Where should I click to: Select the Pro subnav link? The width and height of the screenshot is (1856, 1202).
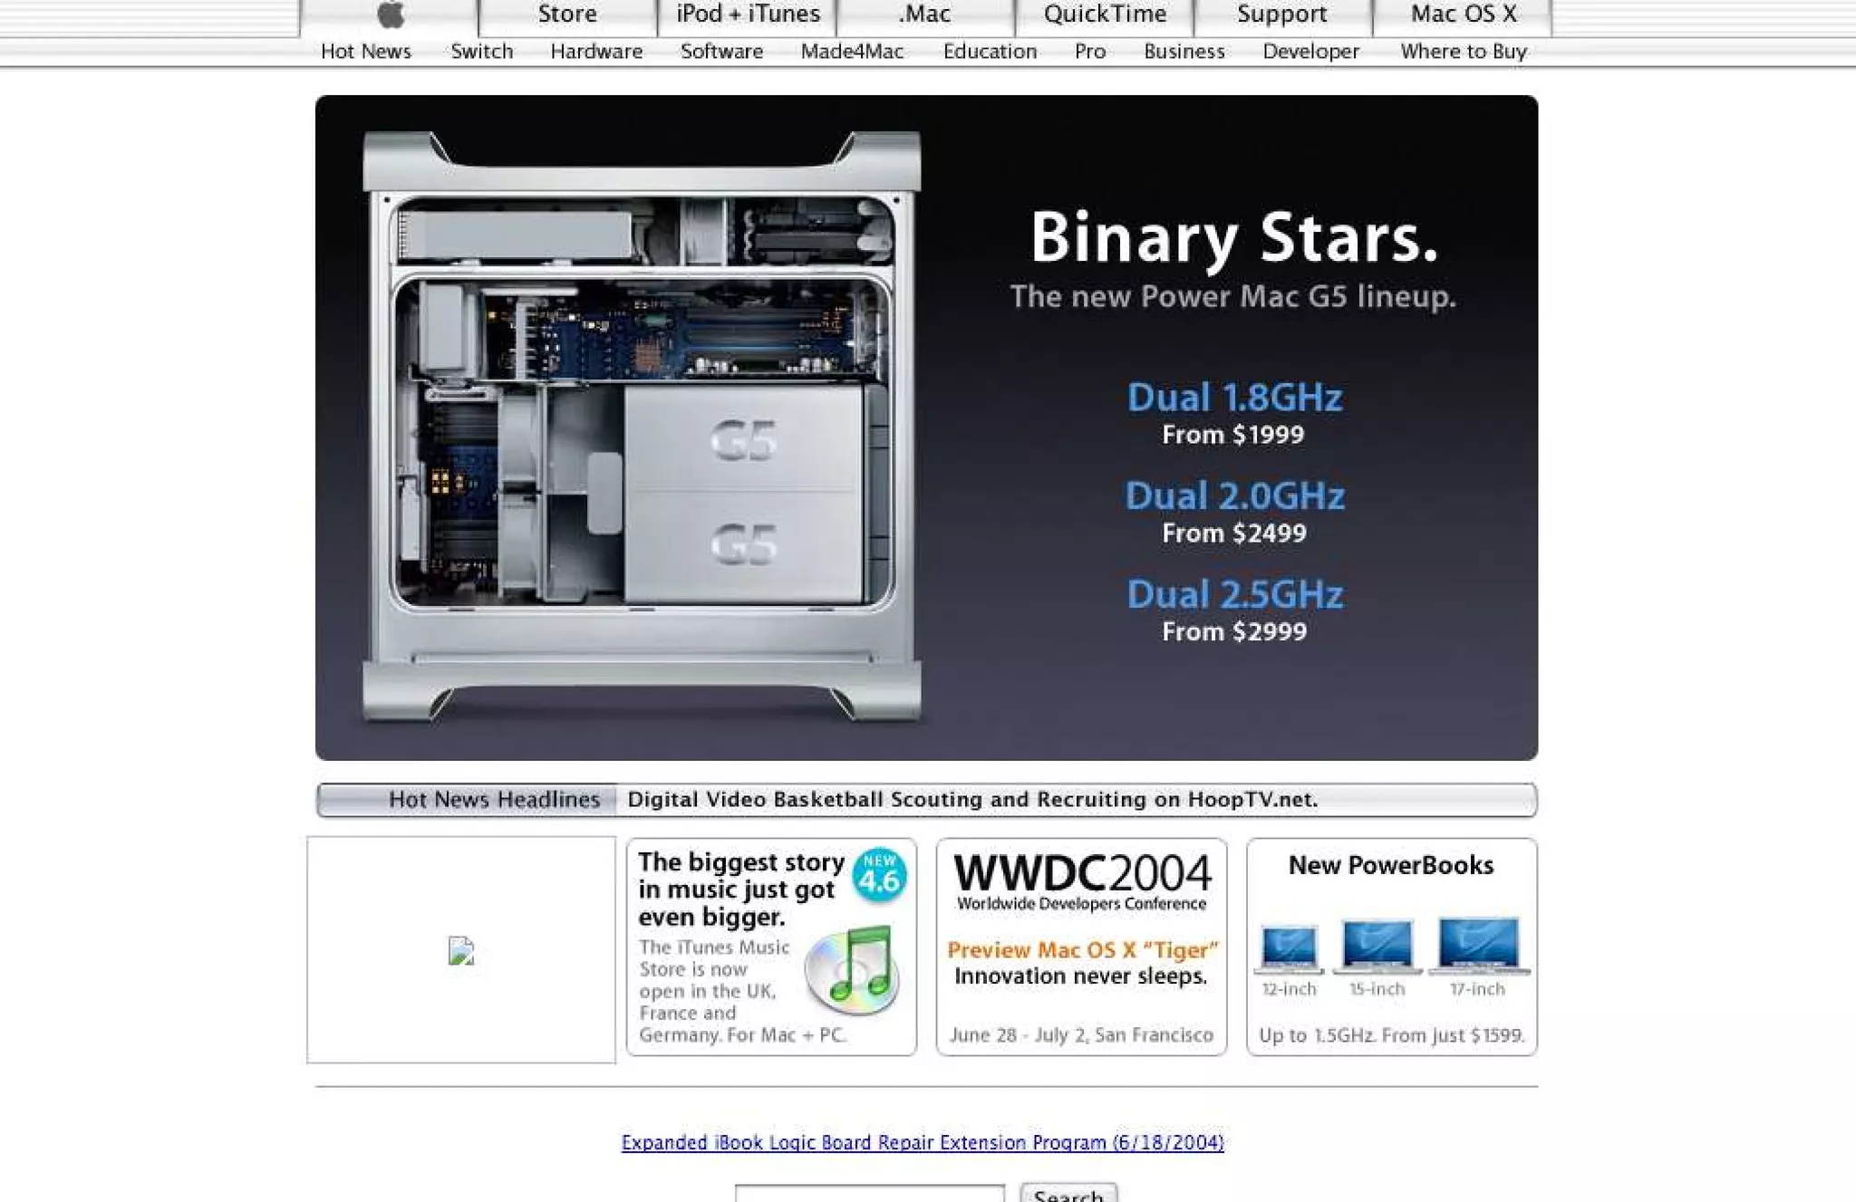[x=1090, y=52]
